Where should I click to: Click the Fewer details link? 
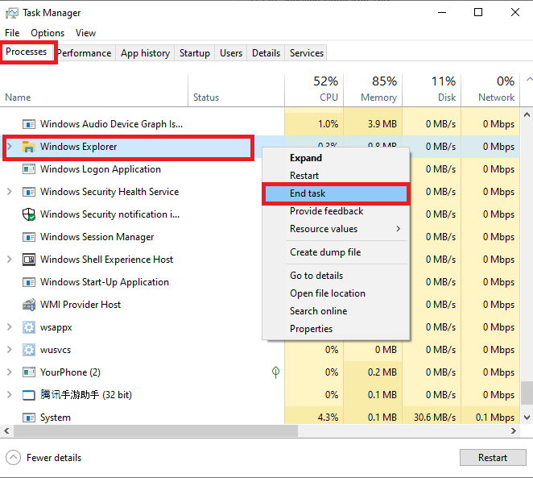click(x=54, y=458)
